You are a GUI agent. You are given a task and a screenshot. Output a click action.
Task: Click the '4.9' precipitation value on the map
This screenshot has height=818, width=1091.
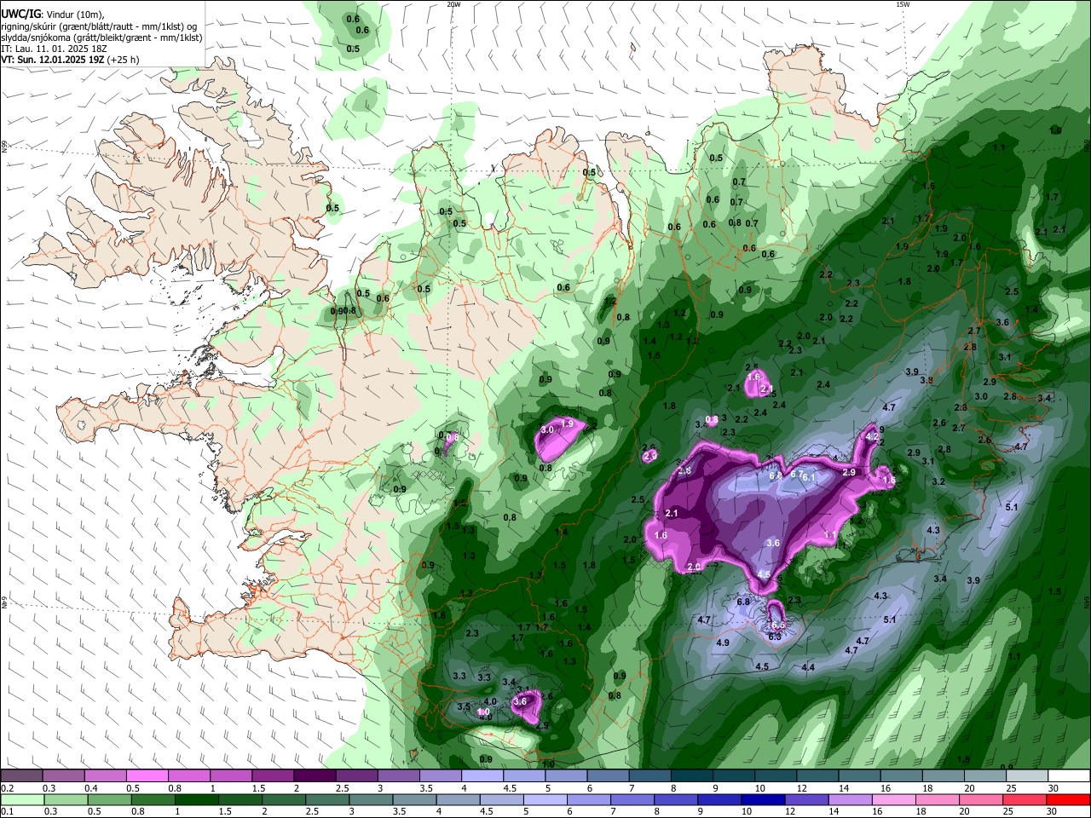(x=723, y=642)
